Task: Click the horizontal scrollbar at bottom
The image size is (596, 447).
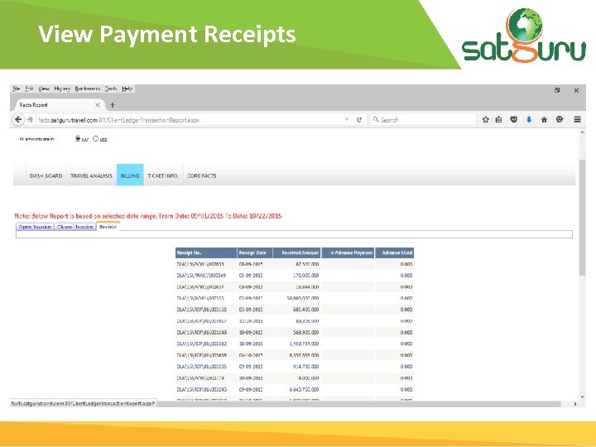Action: (358, 404)
